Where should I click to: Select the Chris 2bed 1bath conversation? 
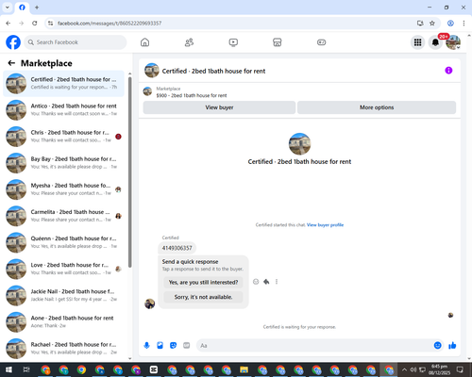63,137
